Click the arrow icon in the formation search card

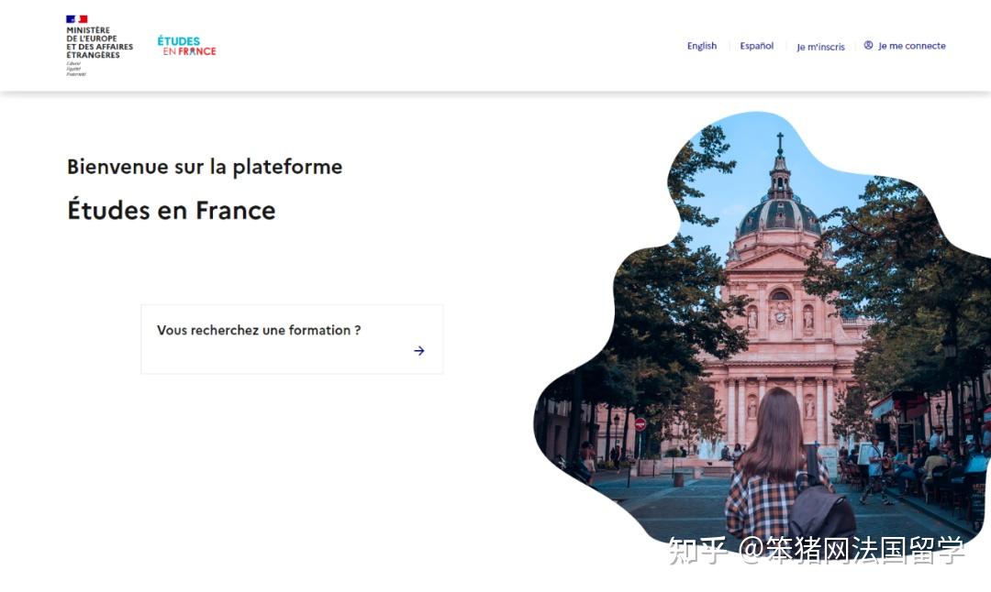pyautogui.click(x=418, y=350)
